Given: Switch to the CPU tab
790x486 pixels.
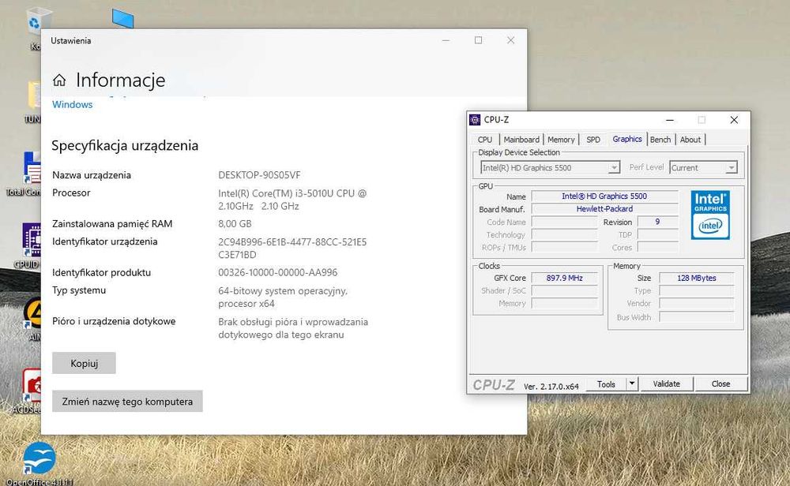Looking at the screenshot, I should coord(485,140).
